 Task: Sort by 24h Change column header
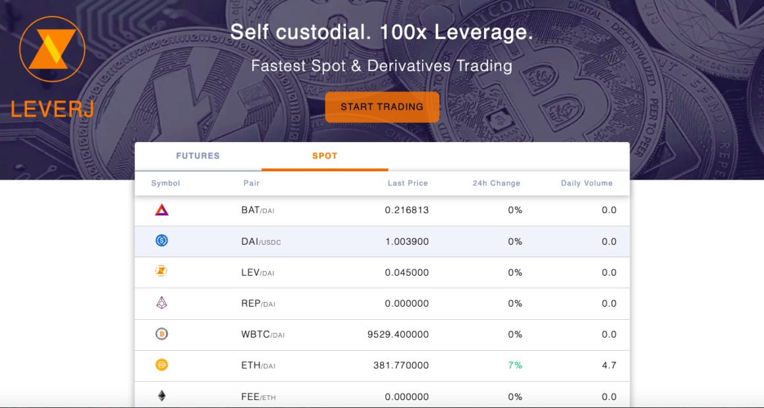496,183
